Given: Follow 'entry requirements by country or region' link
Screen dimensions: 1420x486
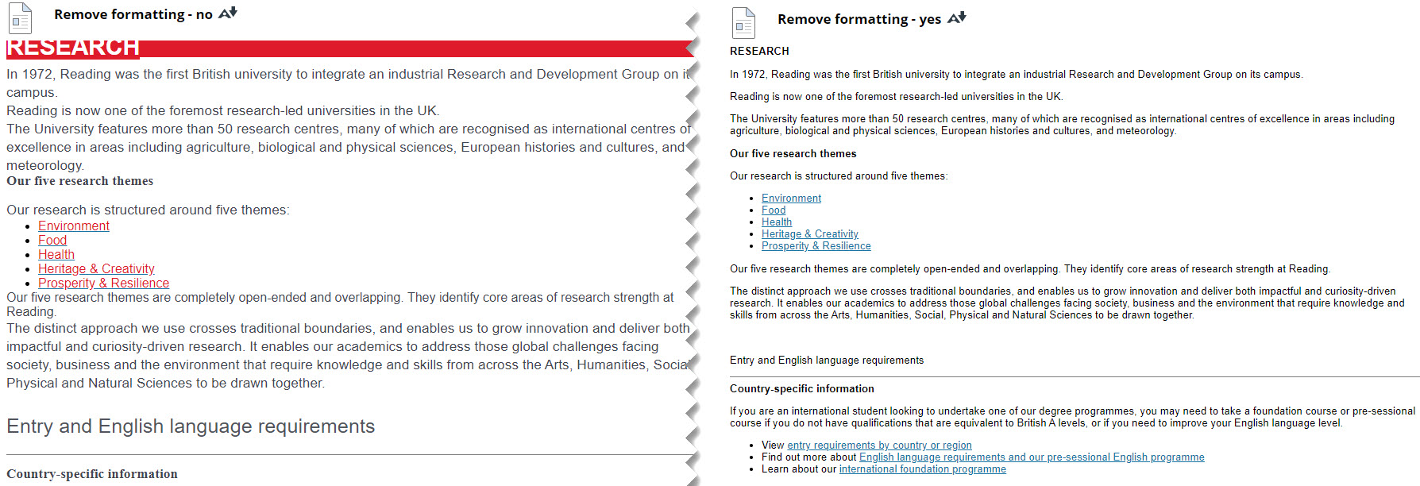Looking at the screenshot, I should 879,445.
